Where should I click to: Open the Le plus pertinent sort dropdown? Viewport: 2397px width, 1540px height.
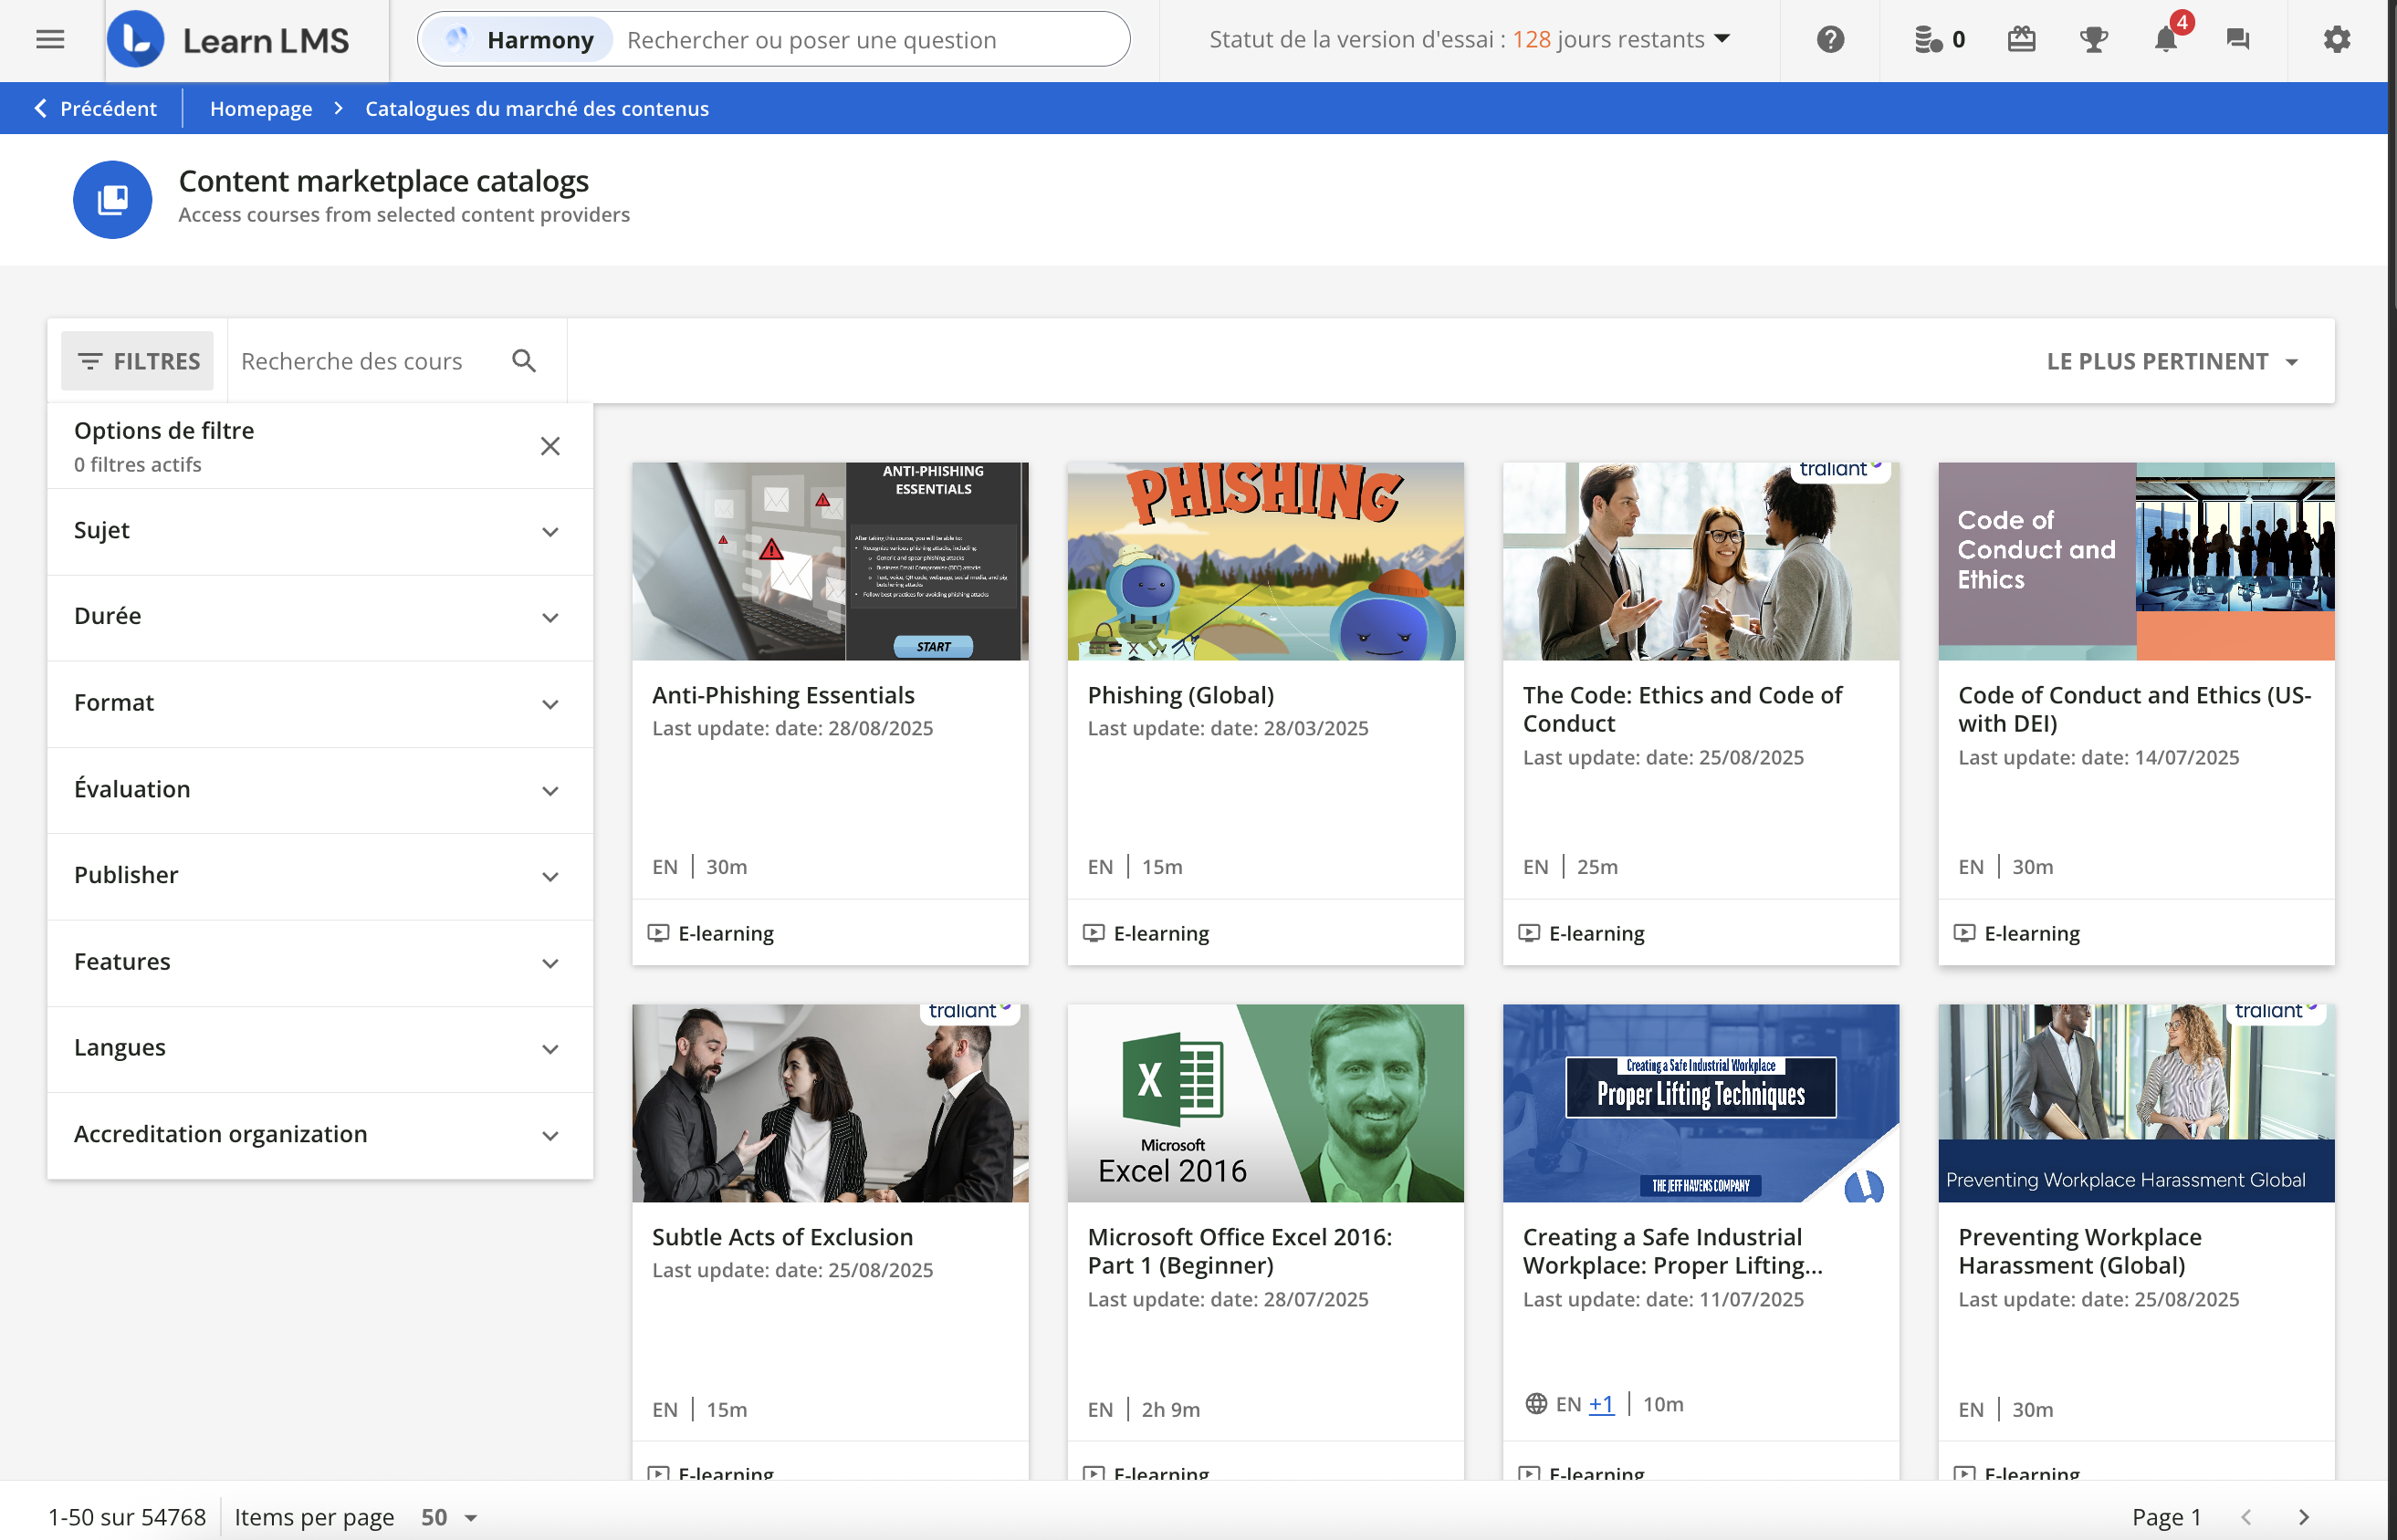click(x=2172, y=361)
